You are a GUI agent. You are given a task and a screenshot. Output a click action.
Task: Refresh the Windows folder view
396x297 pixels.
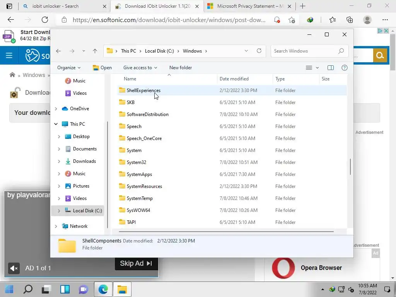click(259, 51)
